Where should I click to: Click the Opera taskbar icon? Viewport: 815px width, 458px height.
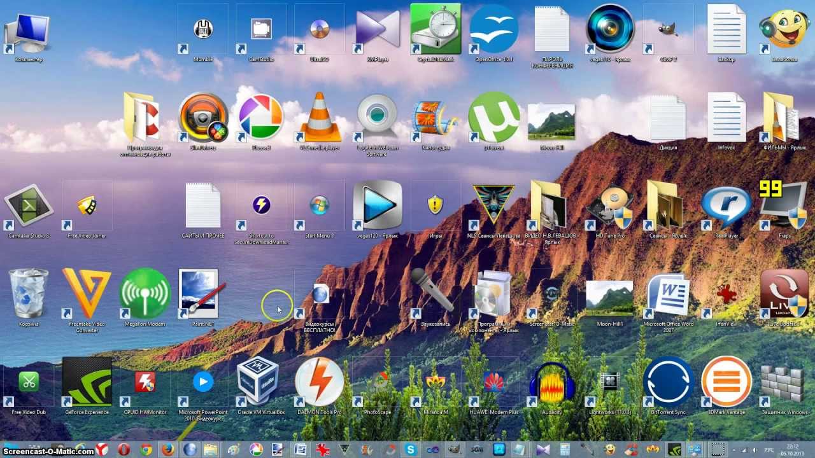(x=124, y=449)
